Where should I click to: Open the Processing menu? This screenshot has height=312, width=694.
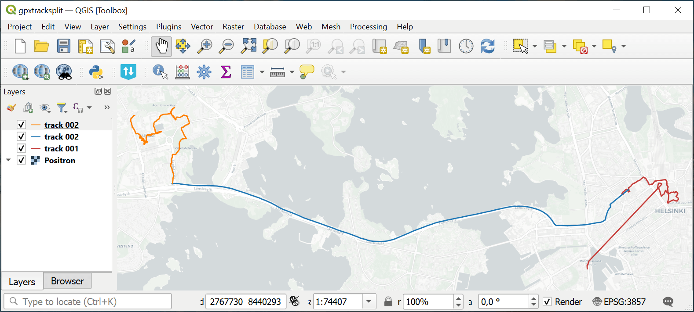[x=368, y=27]
